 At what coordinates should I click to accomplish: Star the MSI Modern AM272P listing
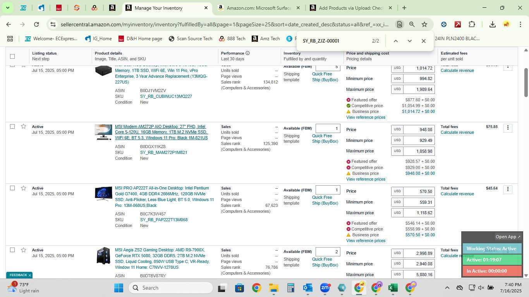click(x=24, y=126)
